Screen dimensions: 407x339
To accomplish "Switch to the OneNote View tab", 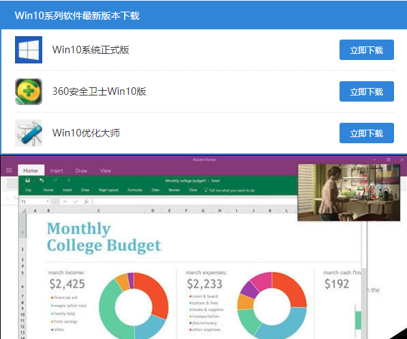I will click(x=106, y=171).
